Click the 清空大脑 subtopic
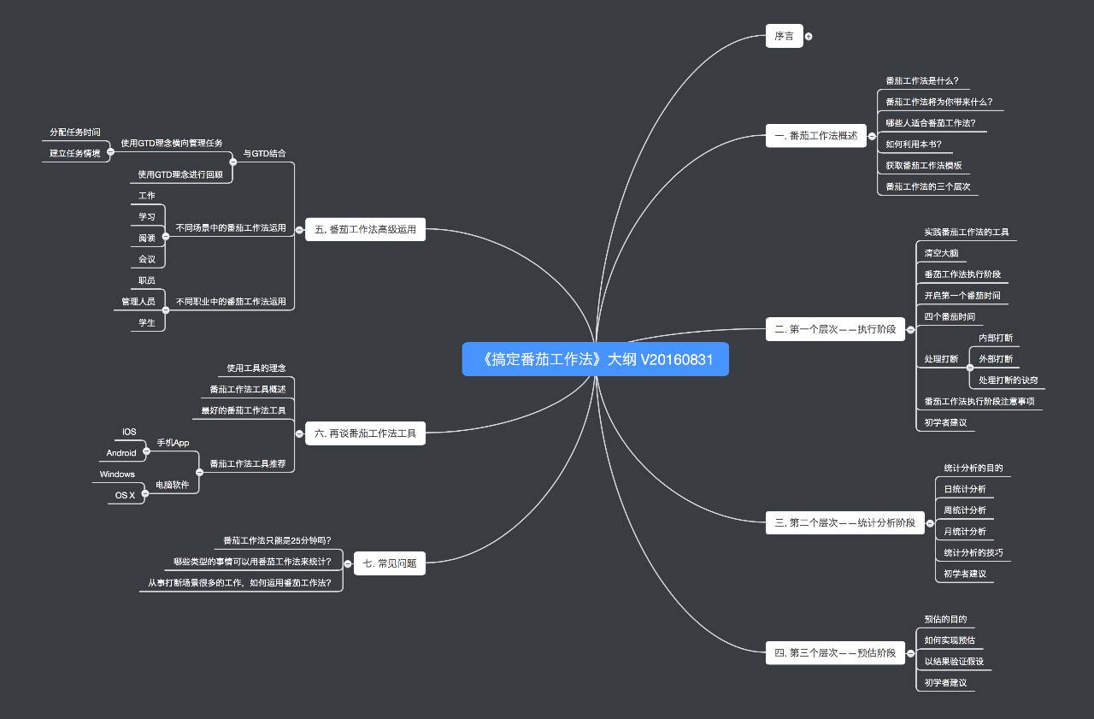The image size is (1094, 719). (941, 253)
